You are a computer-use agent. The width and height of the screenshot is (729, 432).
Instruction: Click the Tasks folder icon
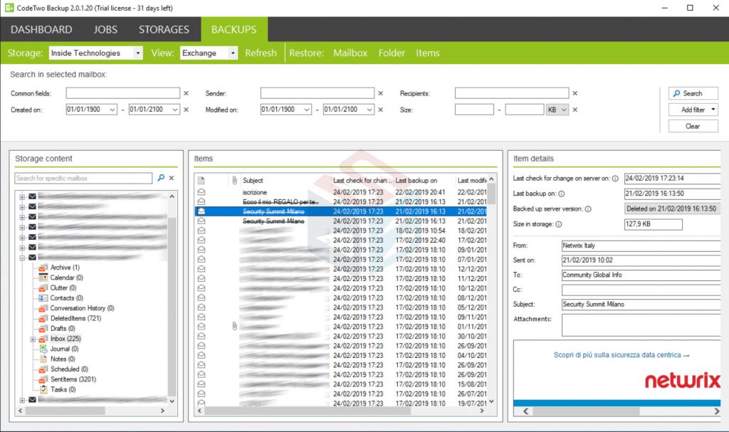point(43,389)
